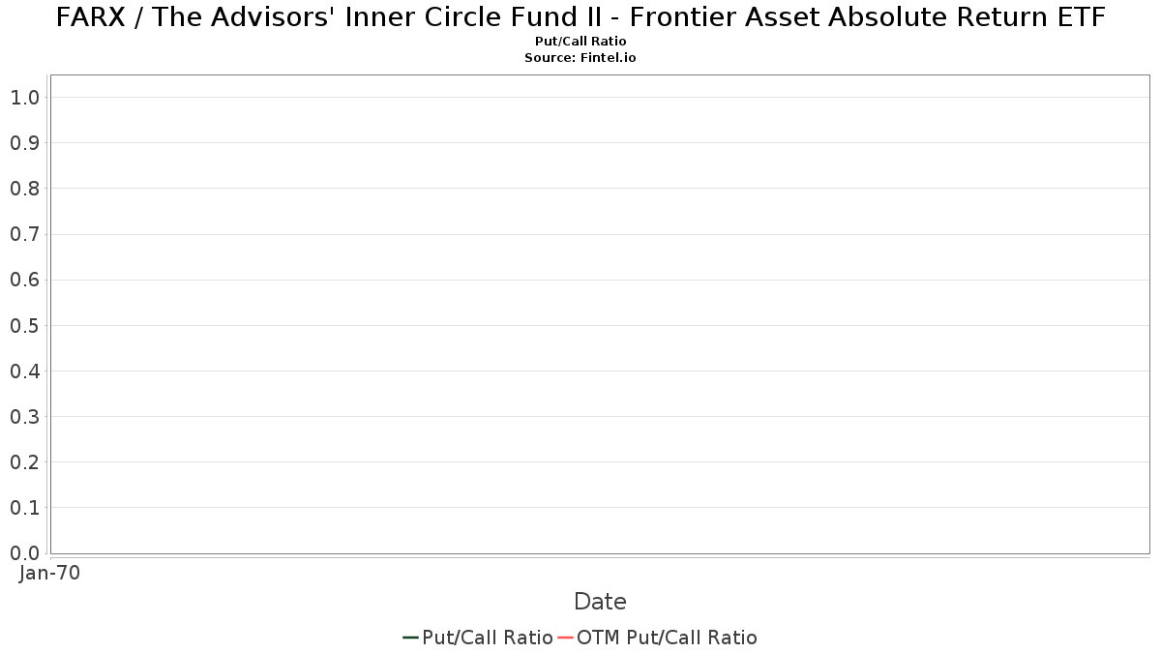Click the 0.1 y-axis label

point(24,508)
